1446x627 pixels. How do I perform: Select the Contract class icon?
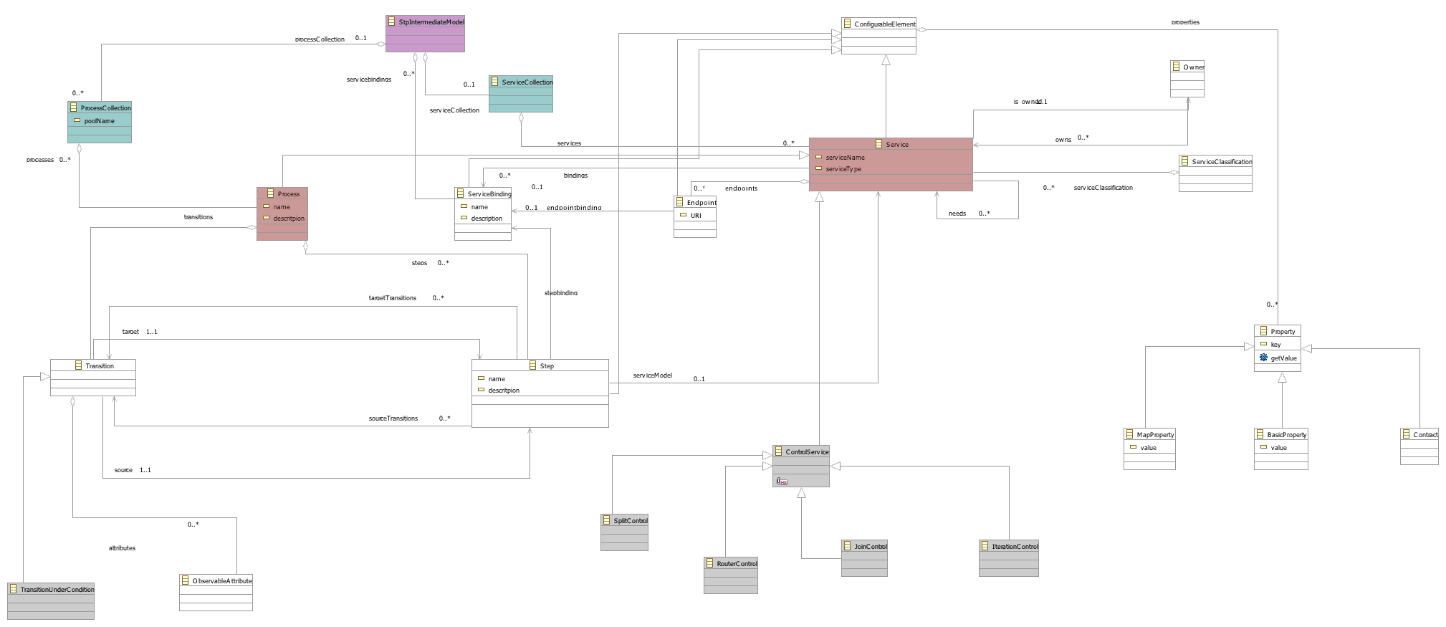pos(1407,434)
